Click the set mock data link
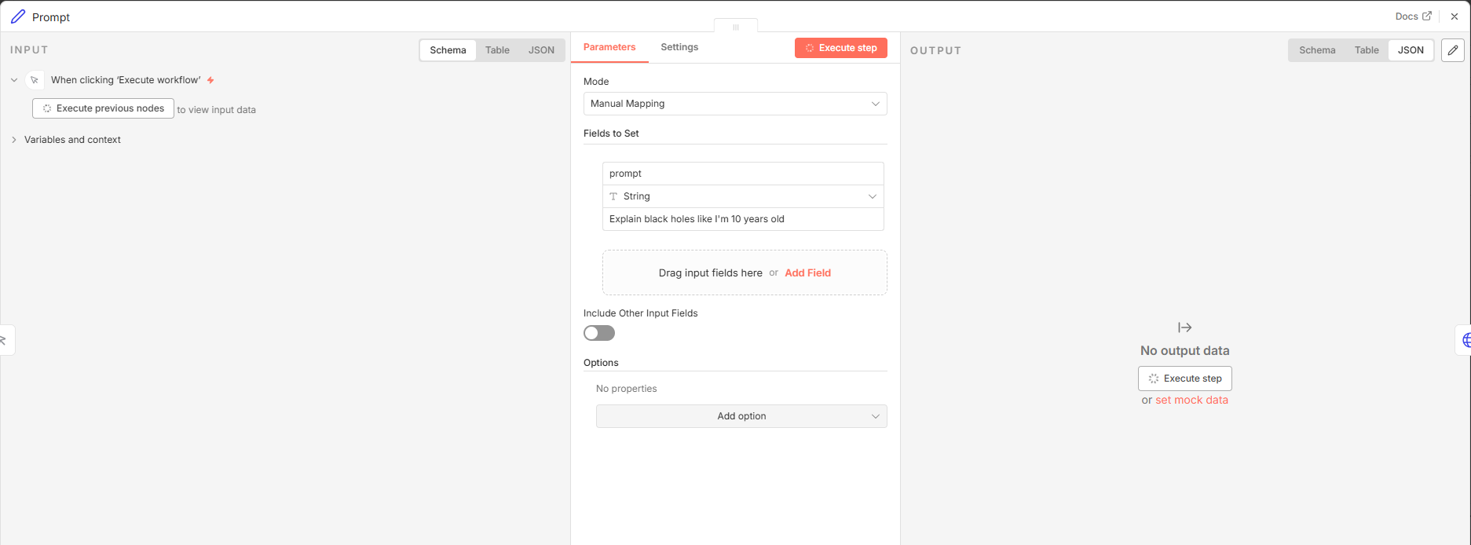This screenshot has height=545, width=1471. 1191,400
